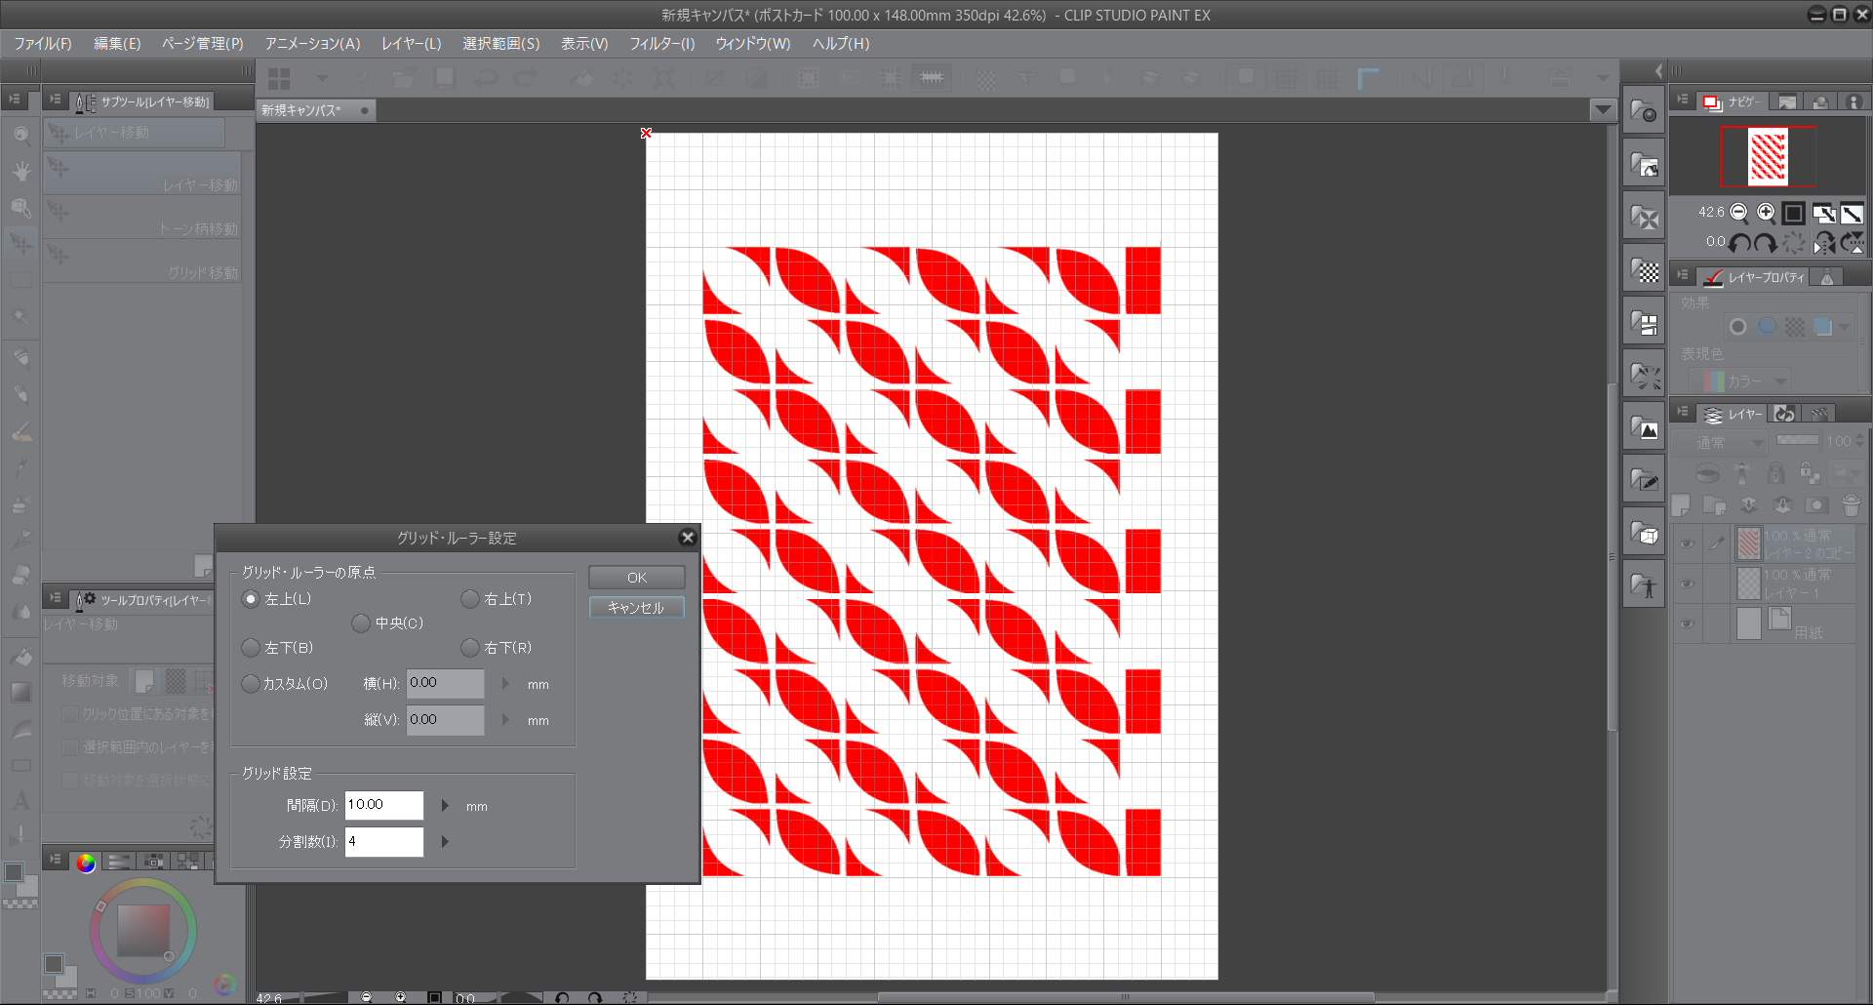The height and width of the screenshot is (1005, 1873).
Task: Expand the 間隔(D) value slider arrow
Action: (445, 806)
